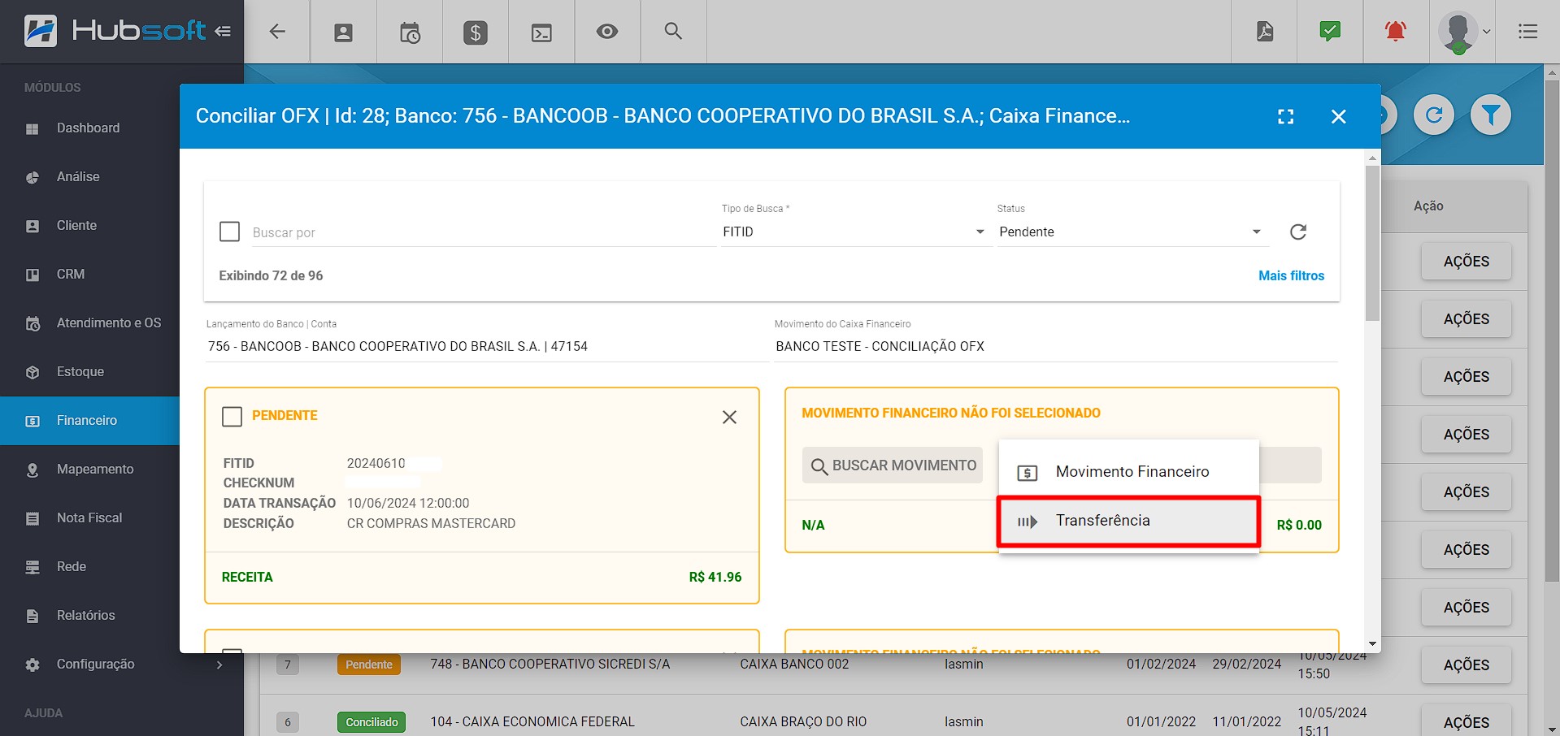This screenshot has width=1560, height=736.
Task: Open the green check message icon
Action: [x=1330, y=32]
